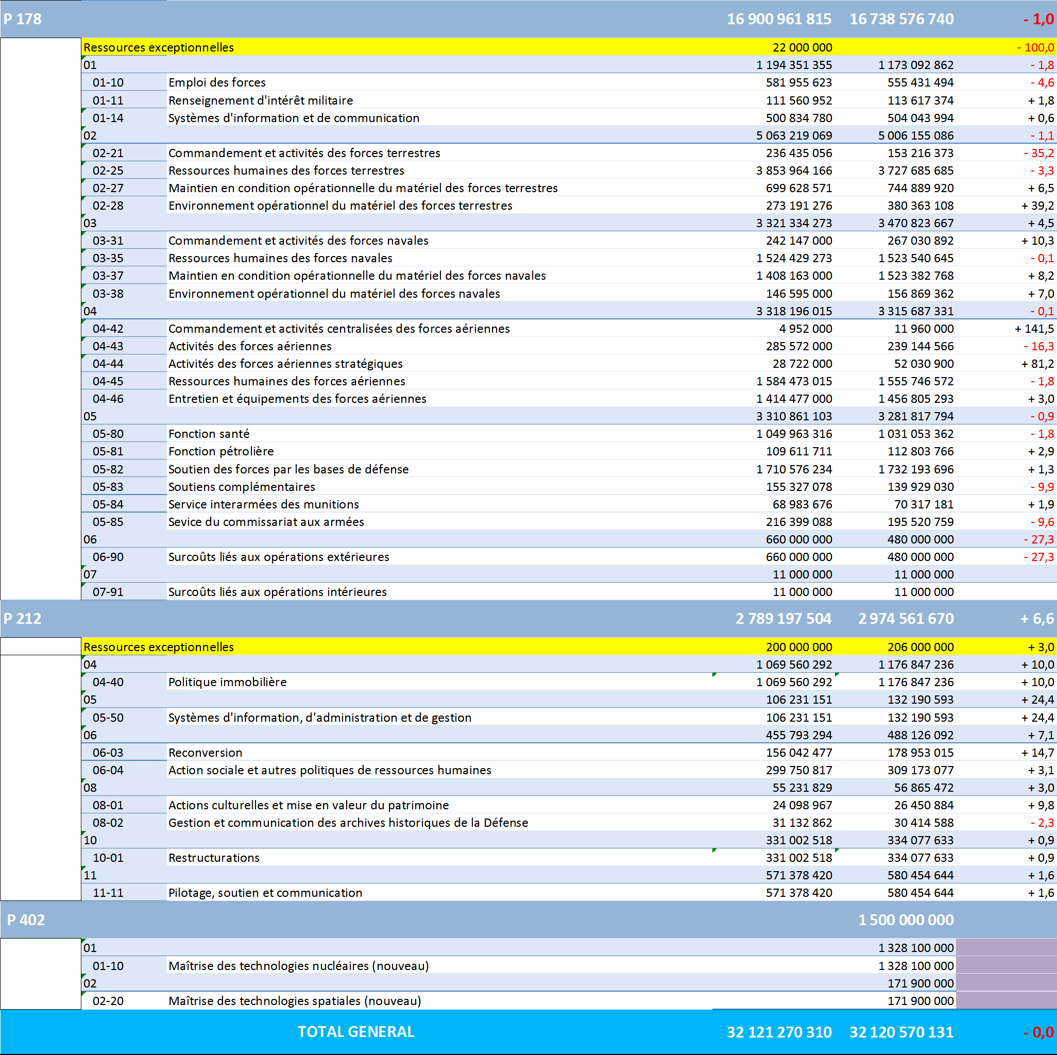The image size is (1057, 1055).
Task: Click value 581 955 623
Action: tap(798, 82)
